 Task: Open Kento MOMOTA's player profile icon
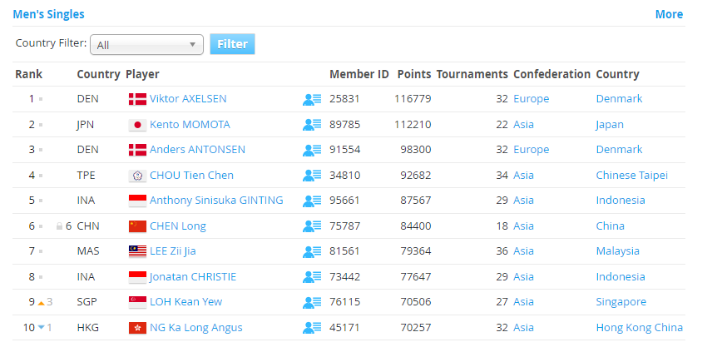point(312,125)
